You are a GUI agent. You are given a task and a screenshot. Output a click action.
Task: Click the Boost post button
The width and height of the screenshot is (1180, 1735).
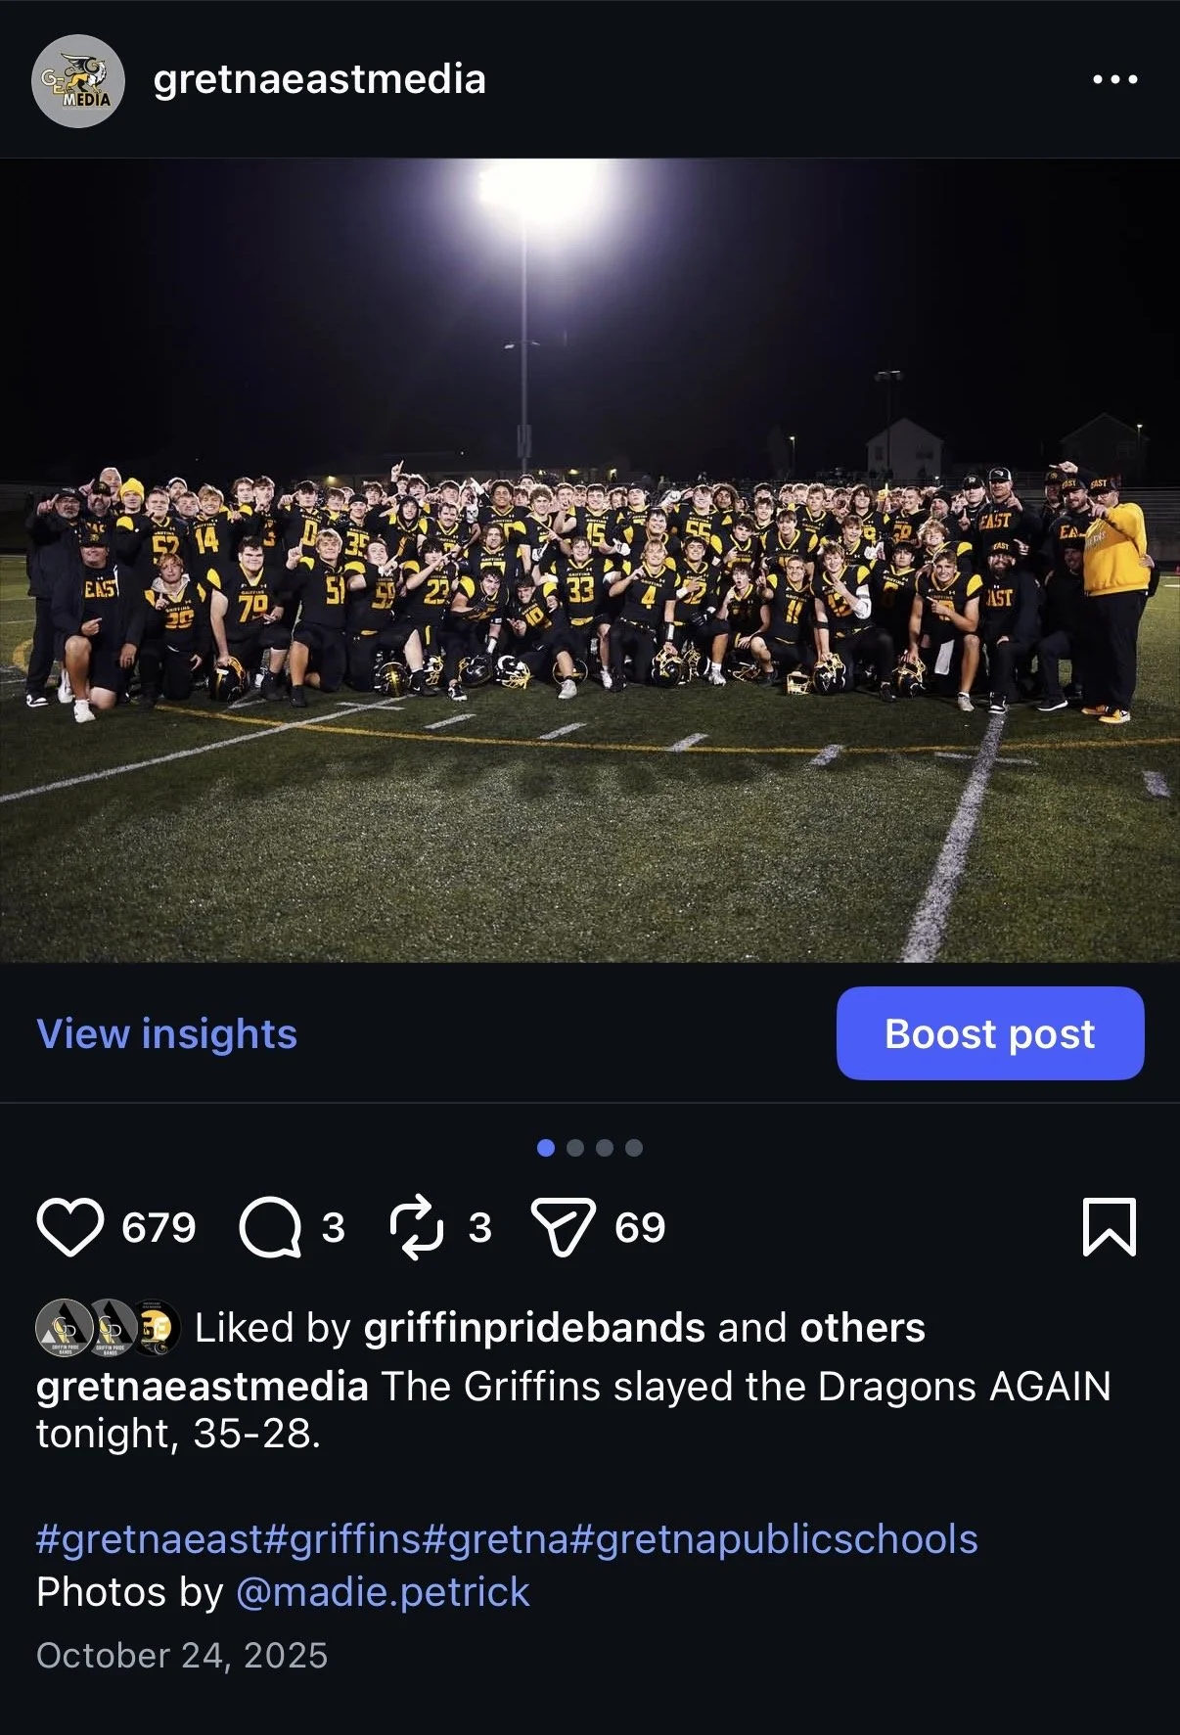pyautogui.click(x=990, y=1033)
